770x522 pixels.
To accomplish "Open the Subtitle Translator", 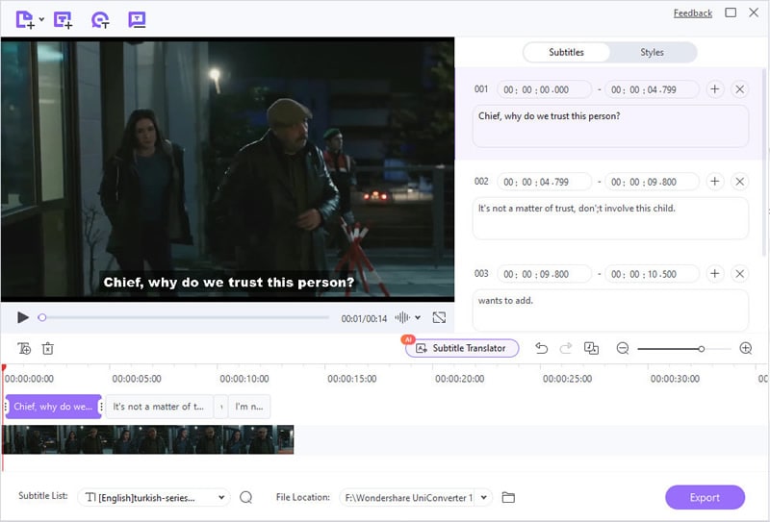I will coord(462,348).
